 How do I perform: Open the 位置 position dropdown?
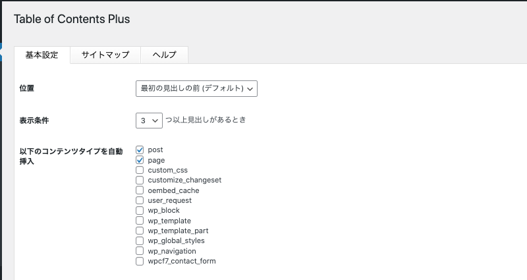point(196,88)
